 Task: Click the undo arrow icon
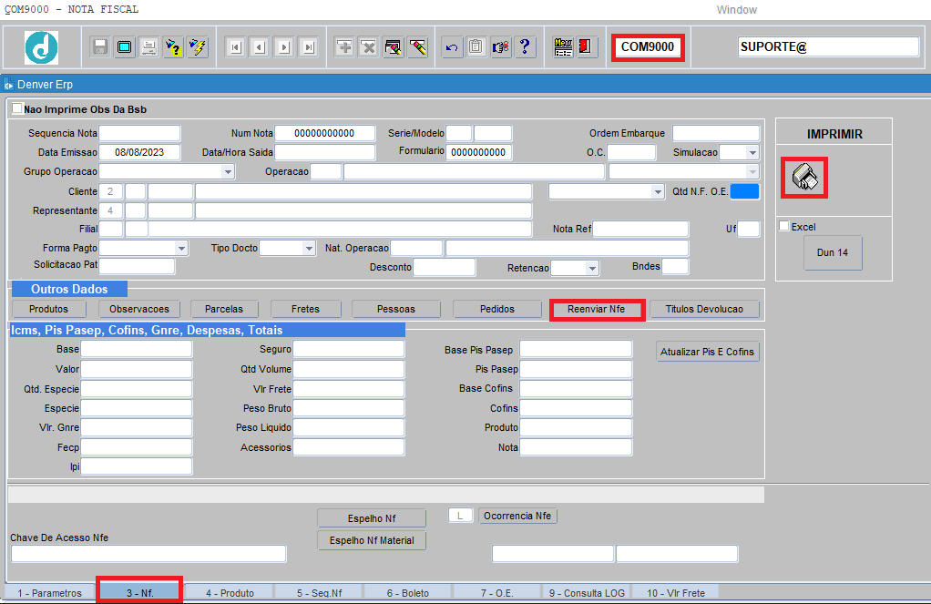pyautogui.click(x=452, y=47)
